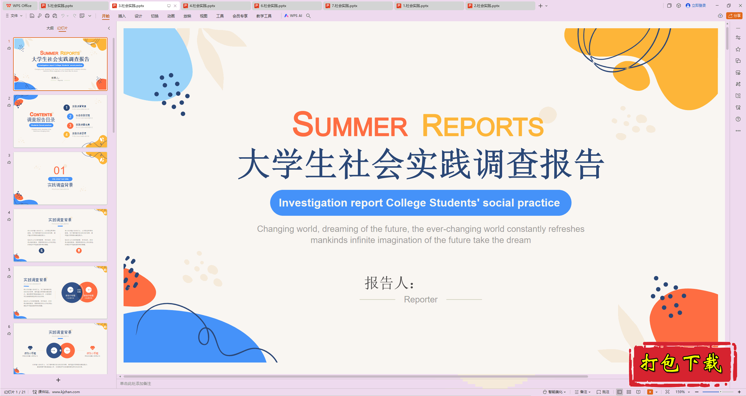Viewport: 746px width, 396px height.
Task: Open the 教学工具 ribbon tab
Action: tap(264, 16)
